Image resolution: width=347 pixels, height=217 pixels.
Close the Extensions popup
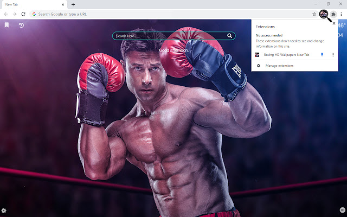334,23
